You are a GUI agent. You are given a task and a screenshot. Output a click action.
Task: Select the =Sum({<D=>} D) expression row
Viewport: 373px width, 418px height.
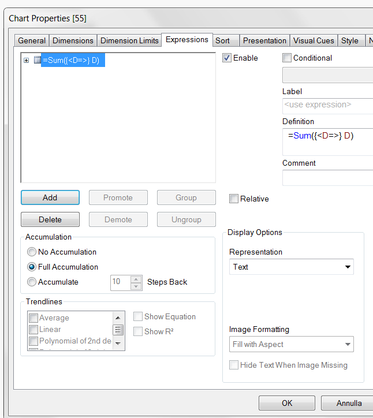point(73,60)
